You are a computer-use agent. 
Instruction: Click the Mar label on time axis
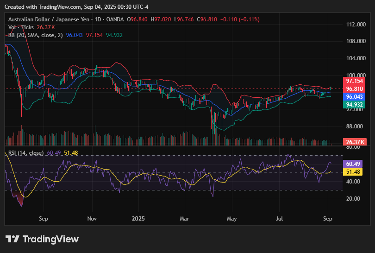click(x=185, y=219)
